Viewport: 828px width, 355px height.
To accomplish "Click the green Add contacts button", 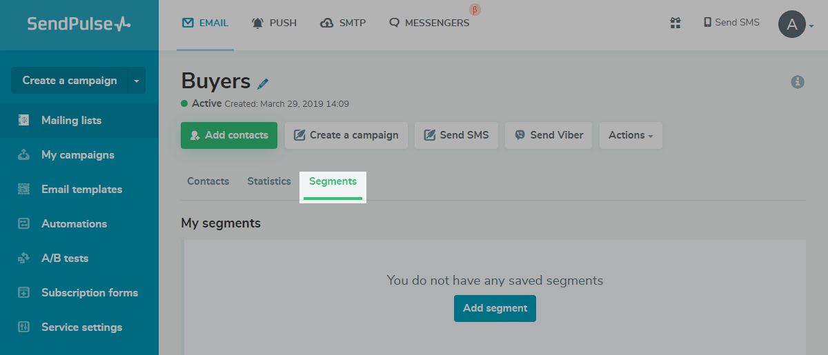I will pyautogui.click(x=229, y=135).
